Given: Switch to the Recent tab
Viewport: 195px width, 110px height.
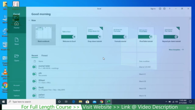Looking at the screenshot, I should 34,56.
